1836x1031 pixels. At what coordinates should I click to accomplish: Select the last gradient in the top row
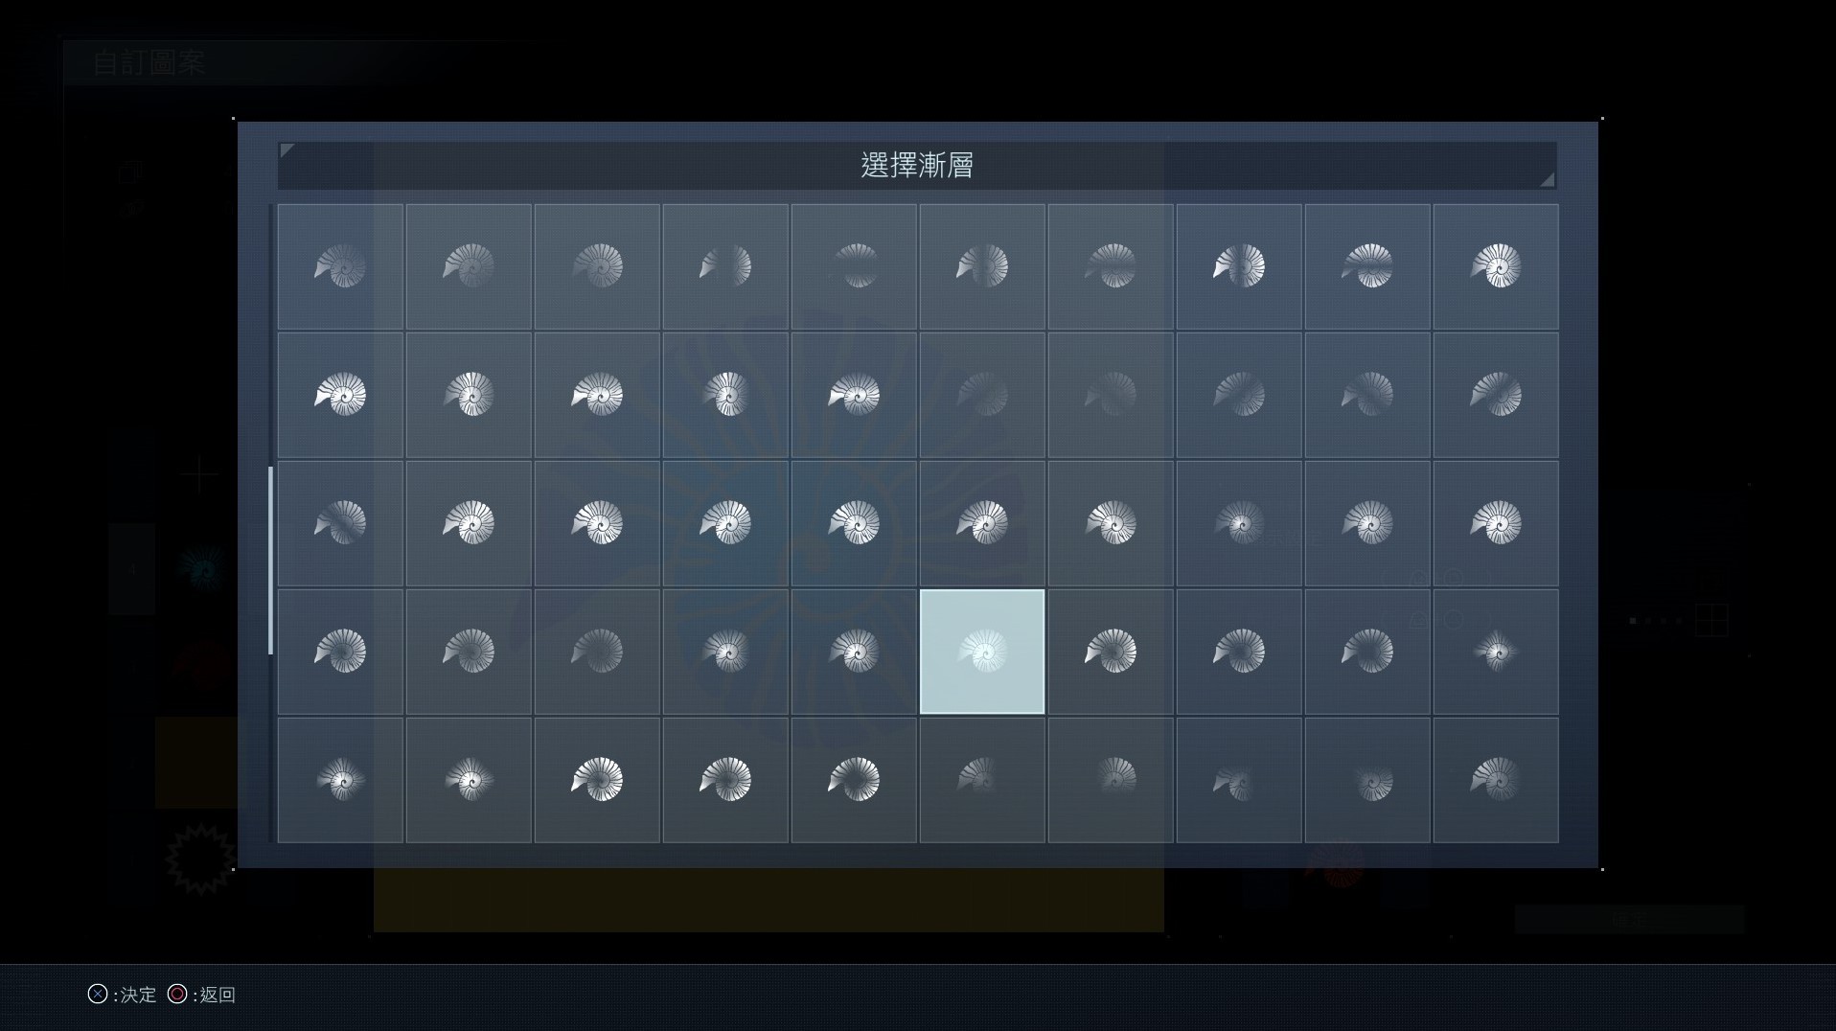point(1496,266)
